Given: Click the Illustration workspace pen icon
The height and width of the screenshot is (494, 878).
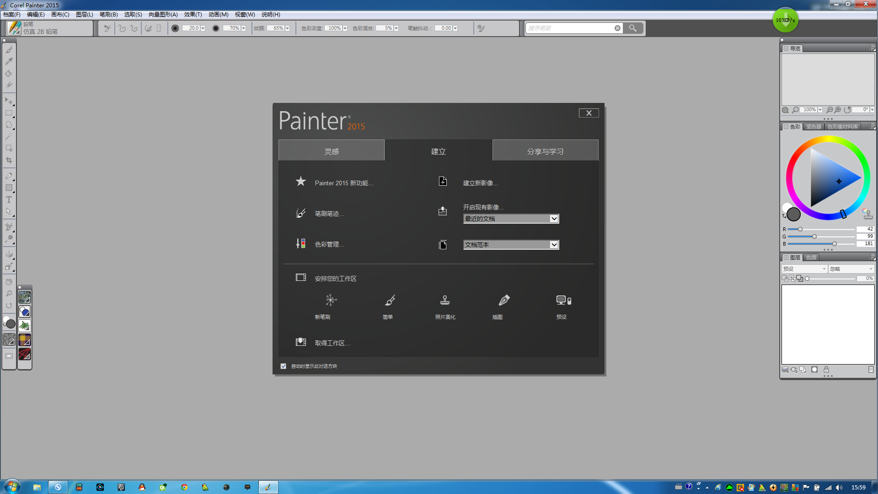Looking at the screenshot, I should 503,301.
